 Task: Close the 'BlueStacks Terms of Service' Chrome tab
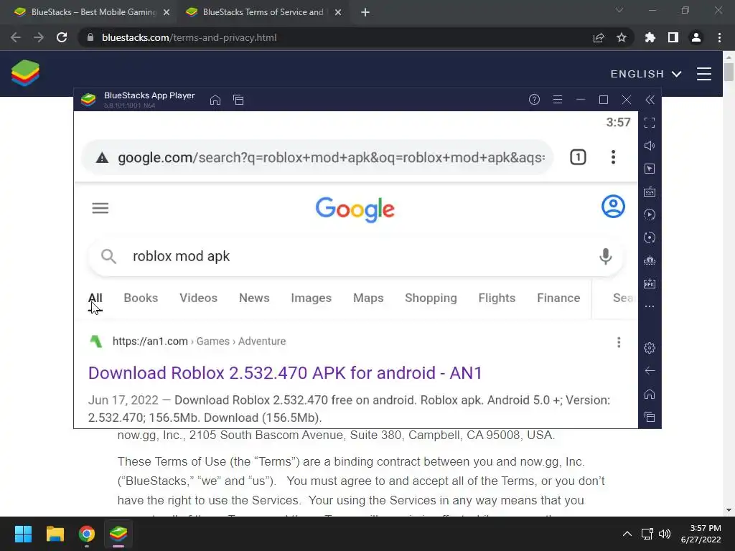pyautogui.click(x=338, y=13)
